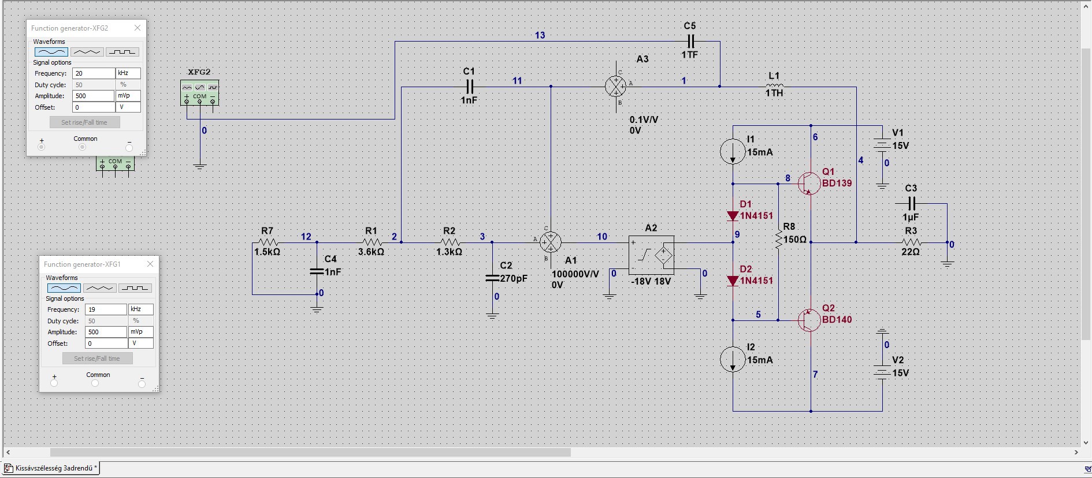Select square waveform in XFG2 generator
This screenshot has height=478, width=1092.
coord(122,52)
